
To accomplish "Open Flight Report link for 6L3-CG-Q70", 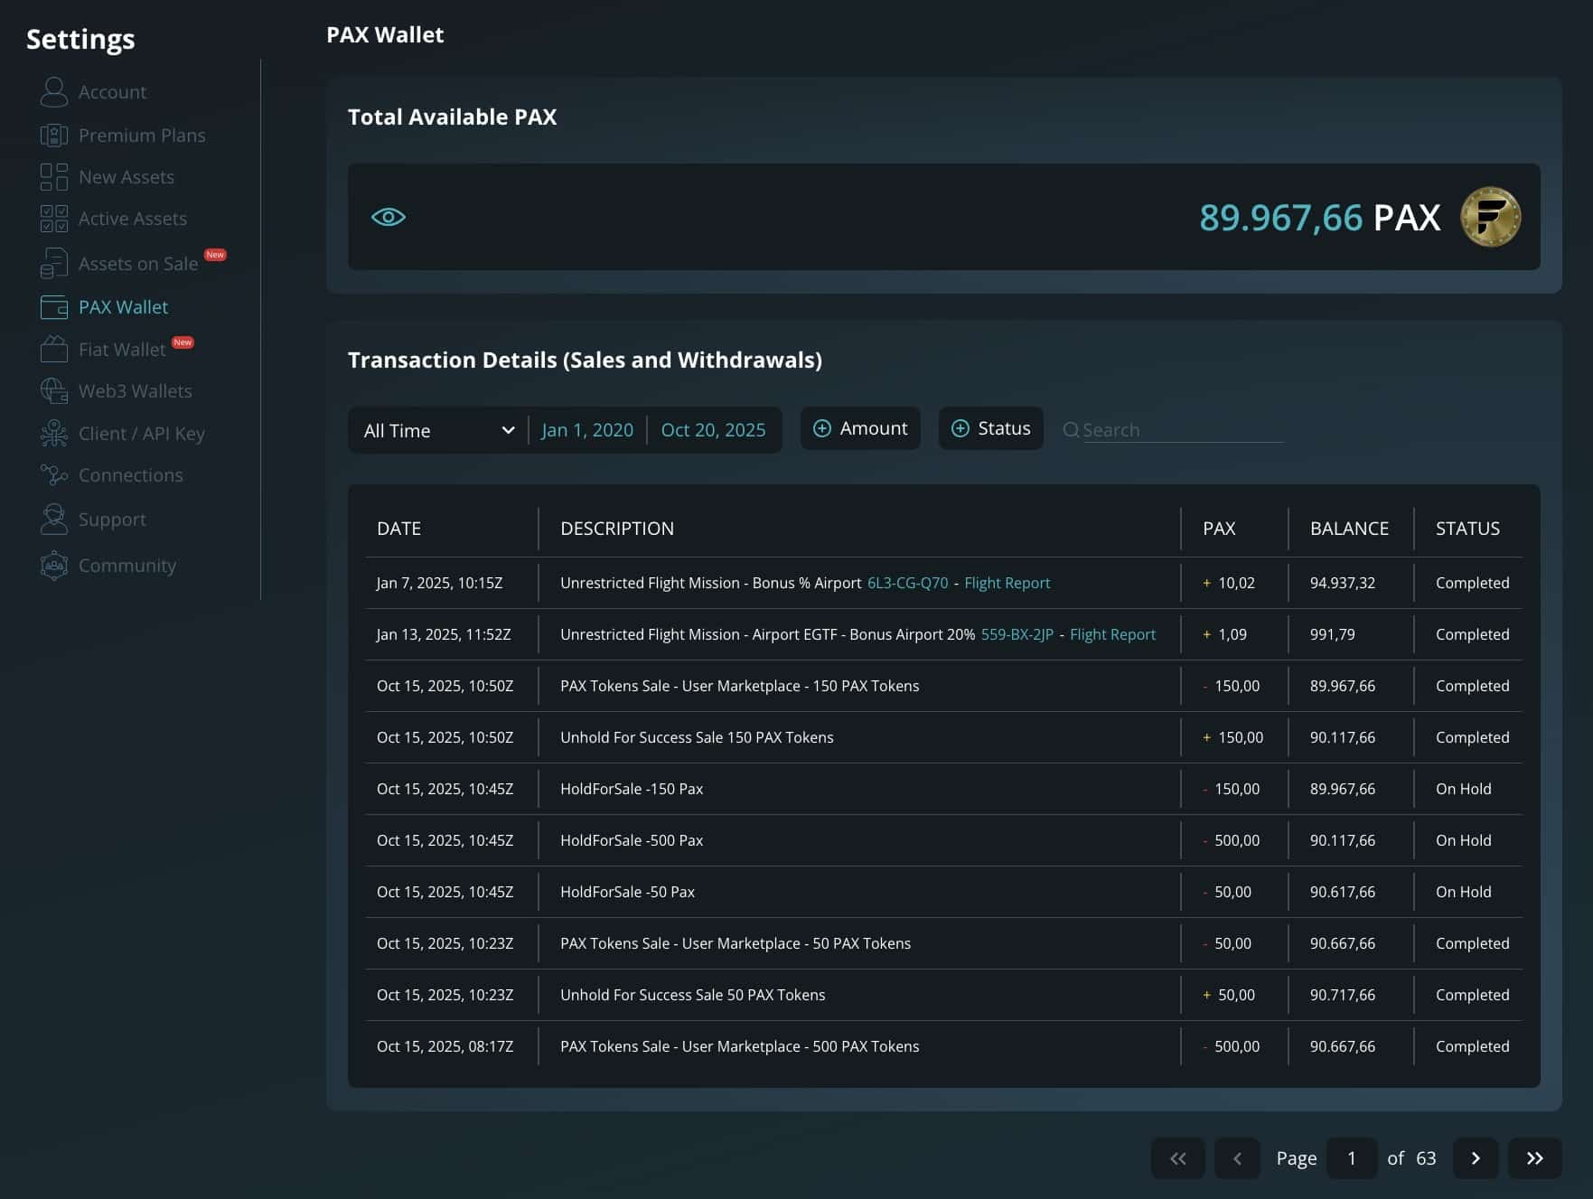I will tap(1007, 583).
